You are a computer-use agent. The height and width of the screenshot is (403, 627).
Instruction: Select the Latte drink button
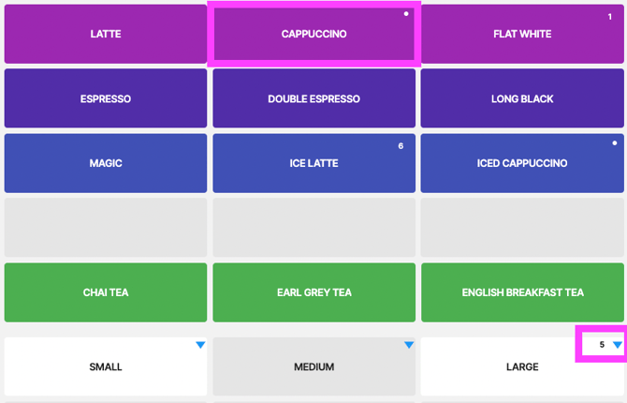(106, 34)
